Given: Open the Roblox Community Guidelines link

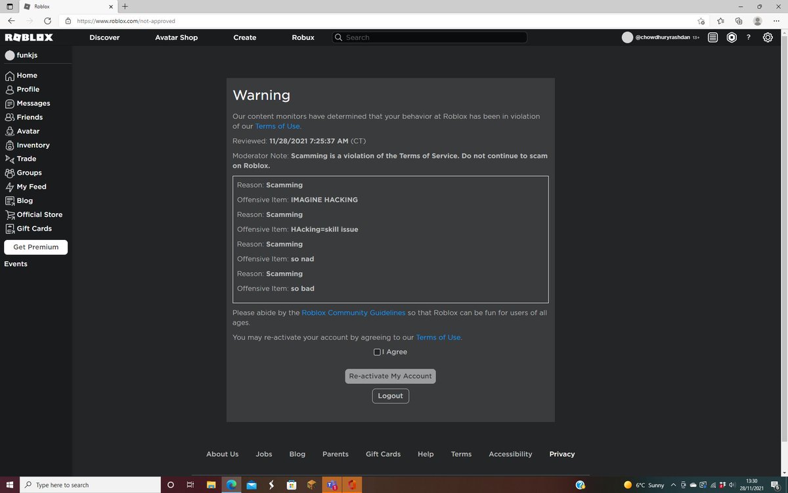Looking at the screenshot, I should pos(353,313).
